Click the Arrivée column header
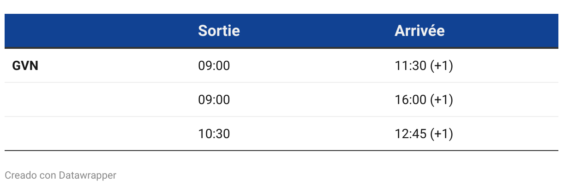The height and width of the screenshot is (186, 563). [x=419, y=31]
